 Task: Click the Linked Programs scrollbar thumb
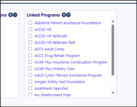pos(113,50)
